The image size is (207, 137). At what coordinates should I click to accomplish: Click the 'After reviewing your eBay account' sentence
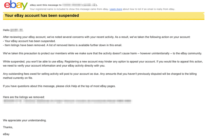pyautogui.click(x=97, y=37)
